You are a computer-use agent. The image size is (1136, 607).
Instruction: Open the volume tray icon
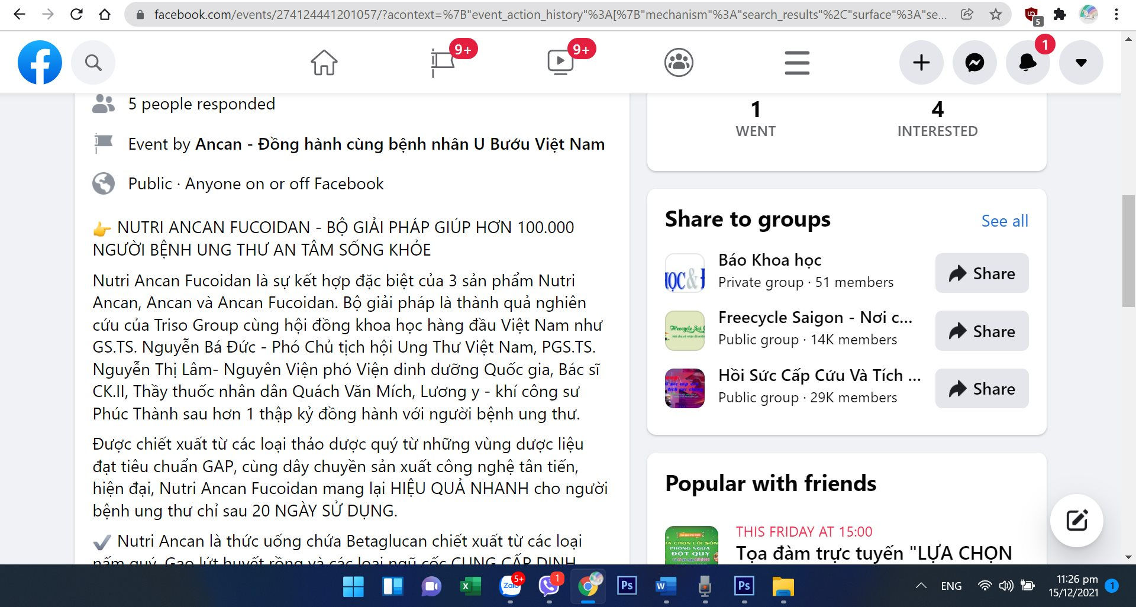(x=1006, y=586)
